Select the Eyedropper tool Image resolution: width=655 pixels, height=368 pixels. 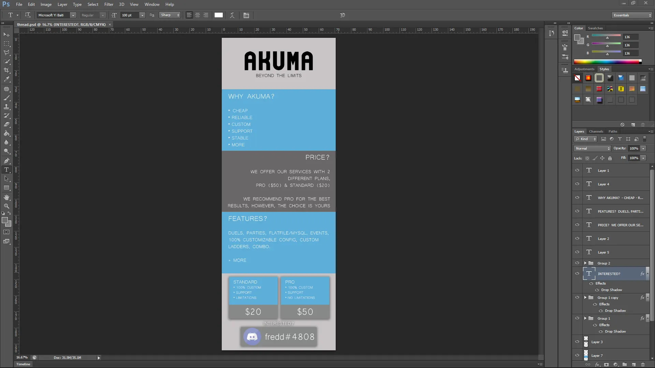tap(6, 79)
